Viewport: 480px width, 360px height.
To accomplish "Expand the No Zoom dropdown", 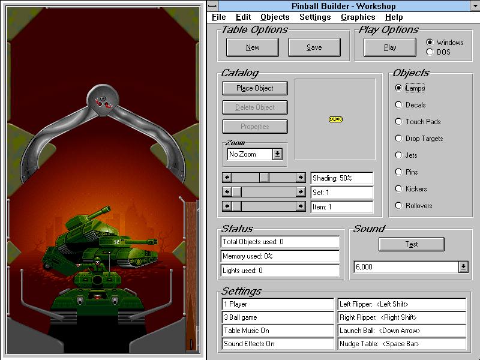I will [x=277, y=154].
